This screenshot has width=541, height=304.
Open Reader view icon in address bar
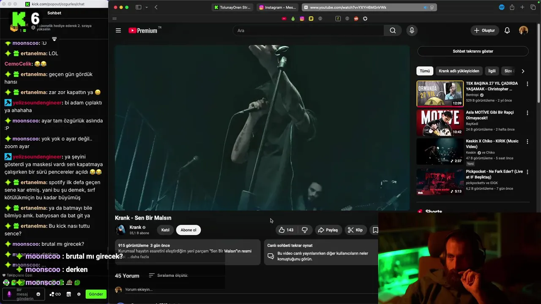point(432,7)
